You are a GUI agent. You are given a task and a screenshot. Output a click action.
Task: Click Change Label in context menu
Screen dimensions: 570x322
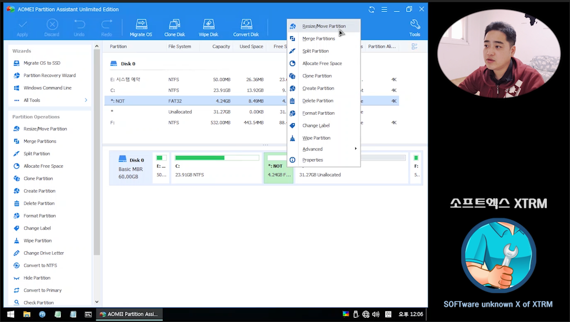click(324, 125)
